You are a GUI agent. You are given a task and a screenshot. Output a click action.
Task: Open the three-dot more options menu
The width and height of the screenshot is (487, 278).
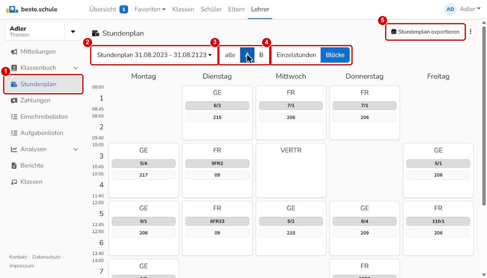pos(471,32)
